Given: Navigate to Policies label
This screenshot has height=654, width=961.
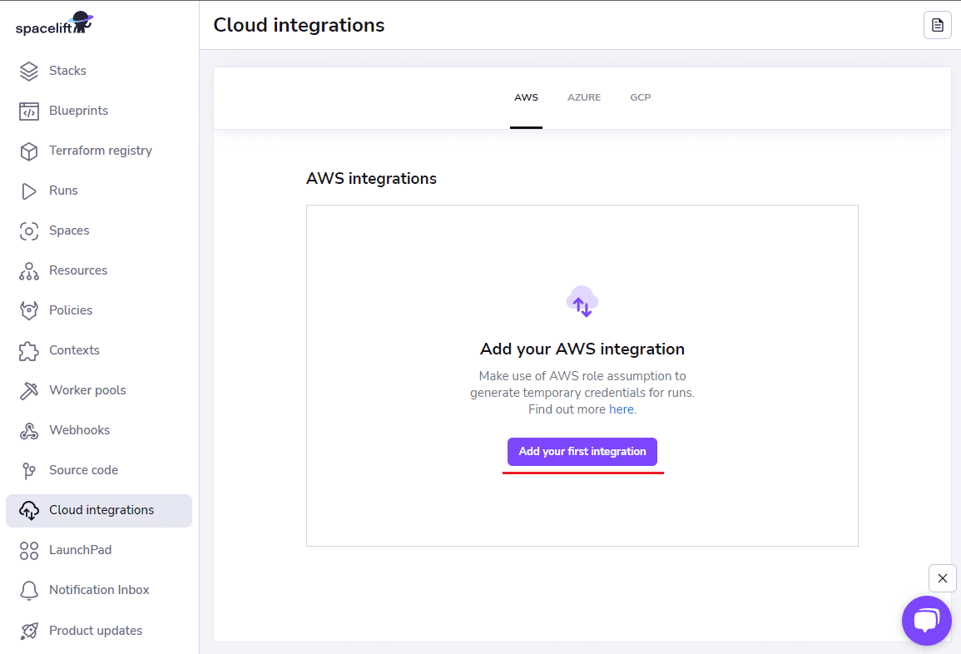Looking at the screenshot, I should pyautogui.click(x=71, y=310).
